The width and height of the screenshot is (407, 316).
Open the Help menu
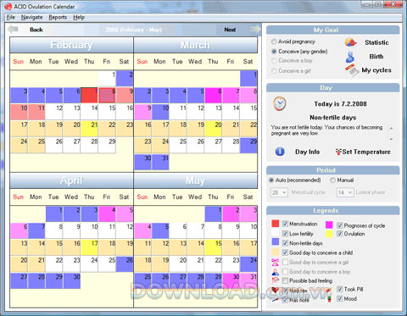click(79, 17)
